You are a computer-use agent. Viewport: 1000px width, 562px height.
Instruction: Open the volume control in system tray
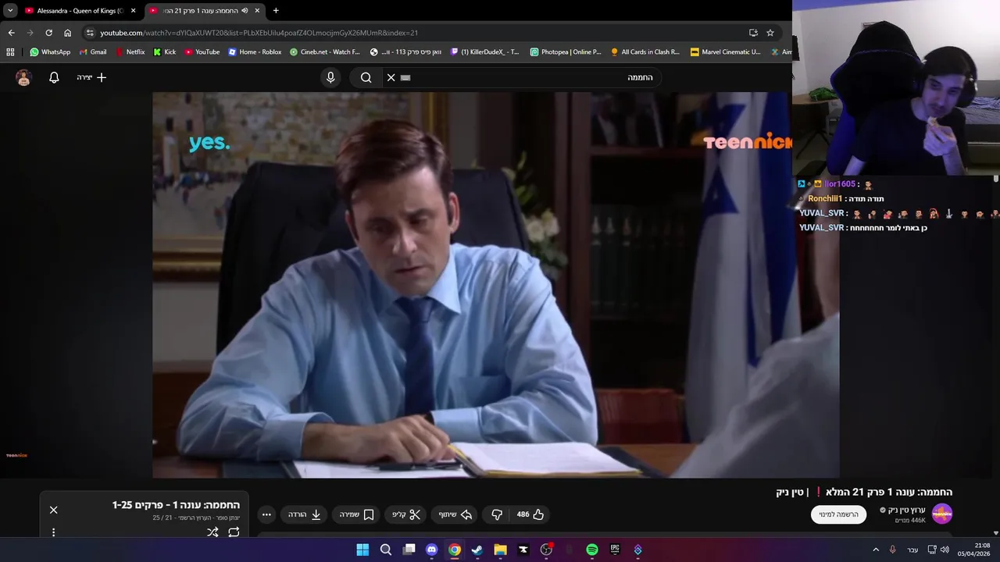(x=945, y=550)
